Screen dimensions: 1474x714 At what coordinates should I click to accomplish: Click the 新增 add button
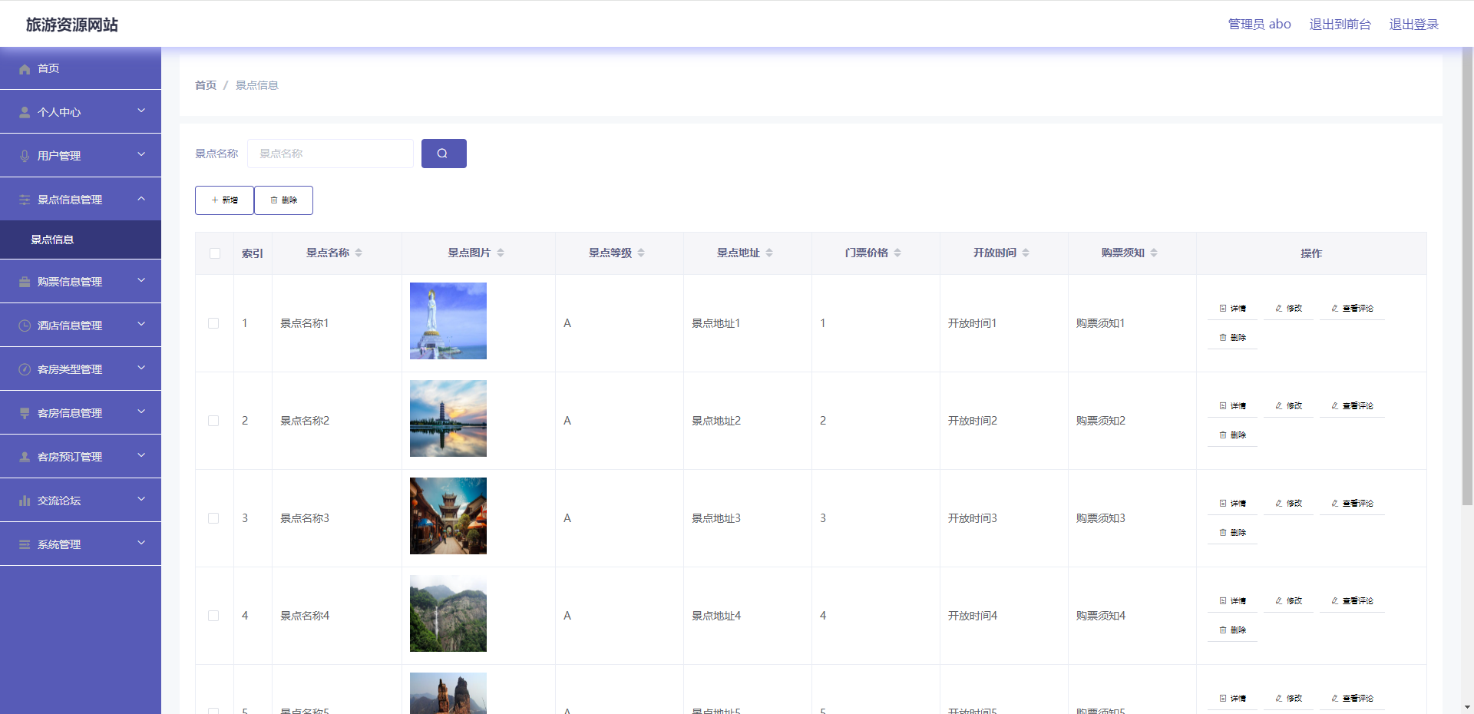[x=224, y=200]
